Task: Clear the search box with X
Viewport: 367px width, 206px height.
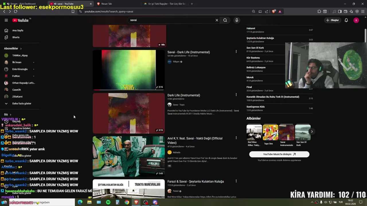Action: [x=217, y=20]
